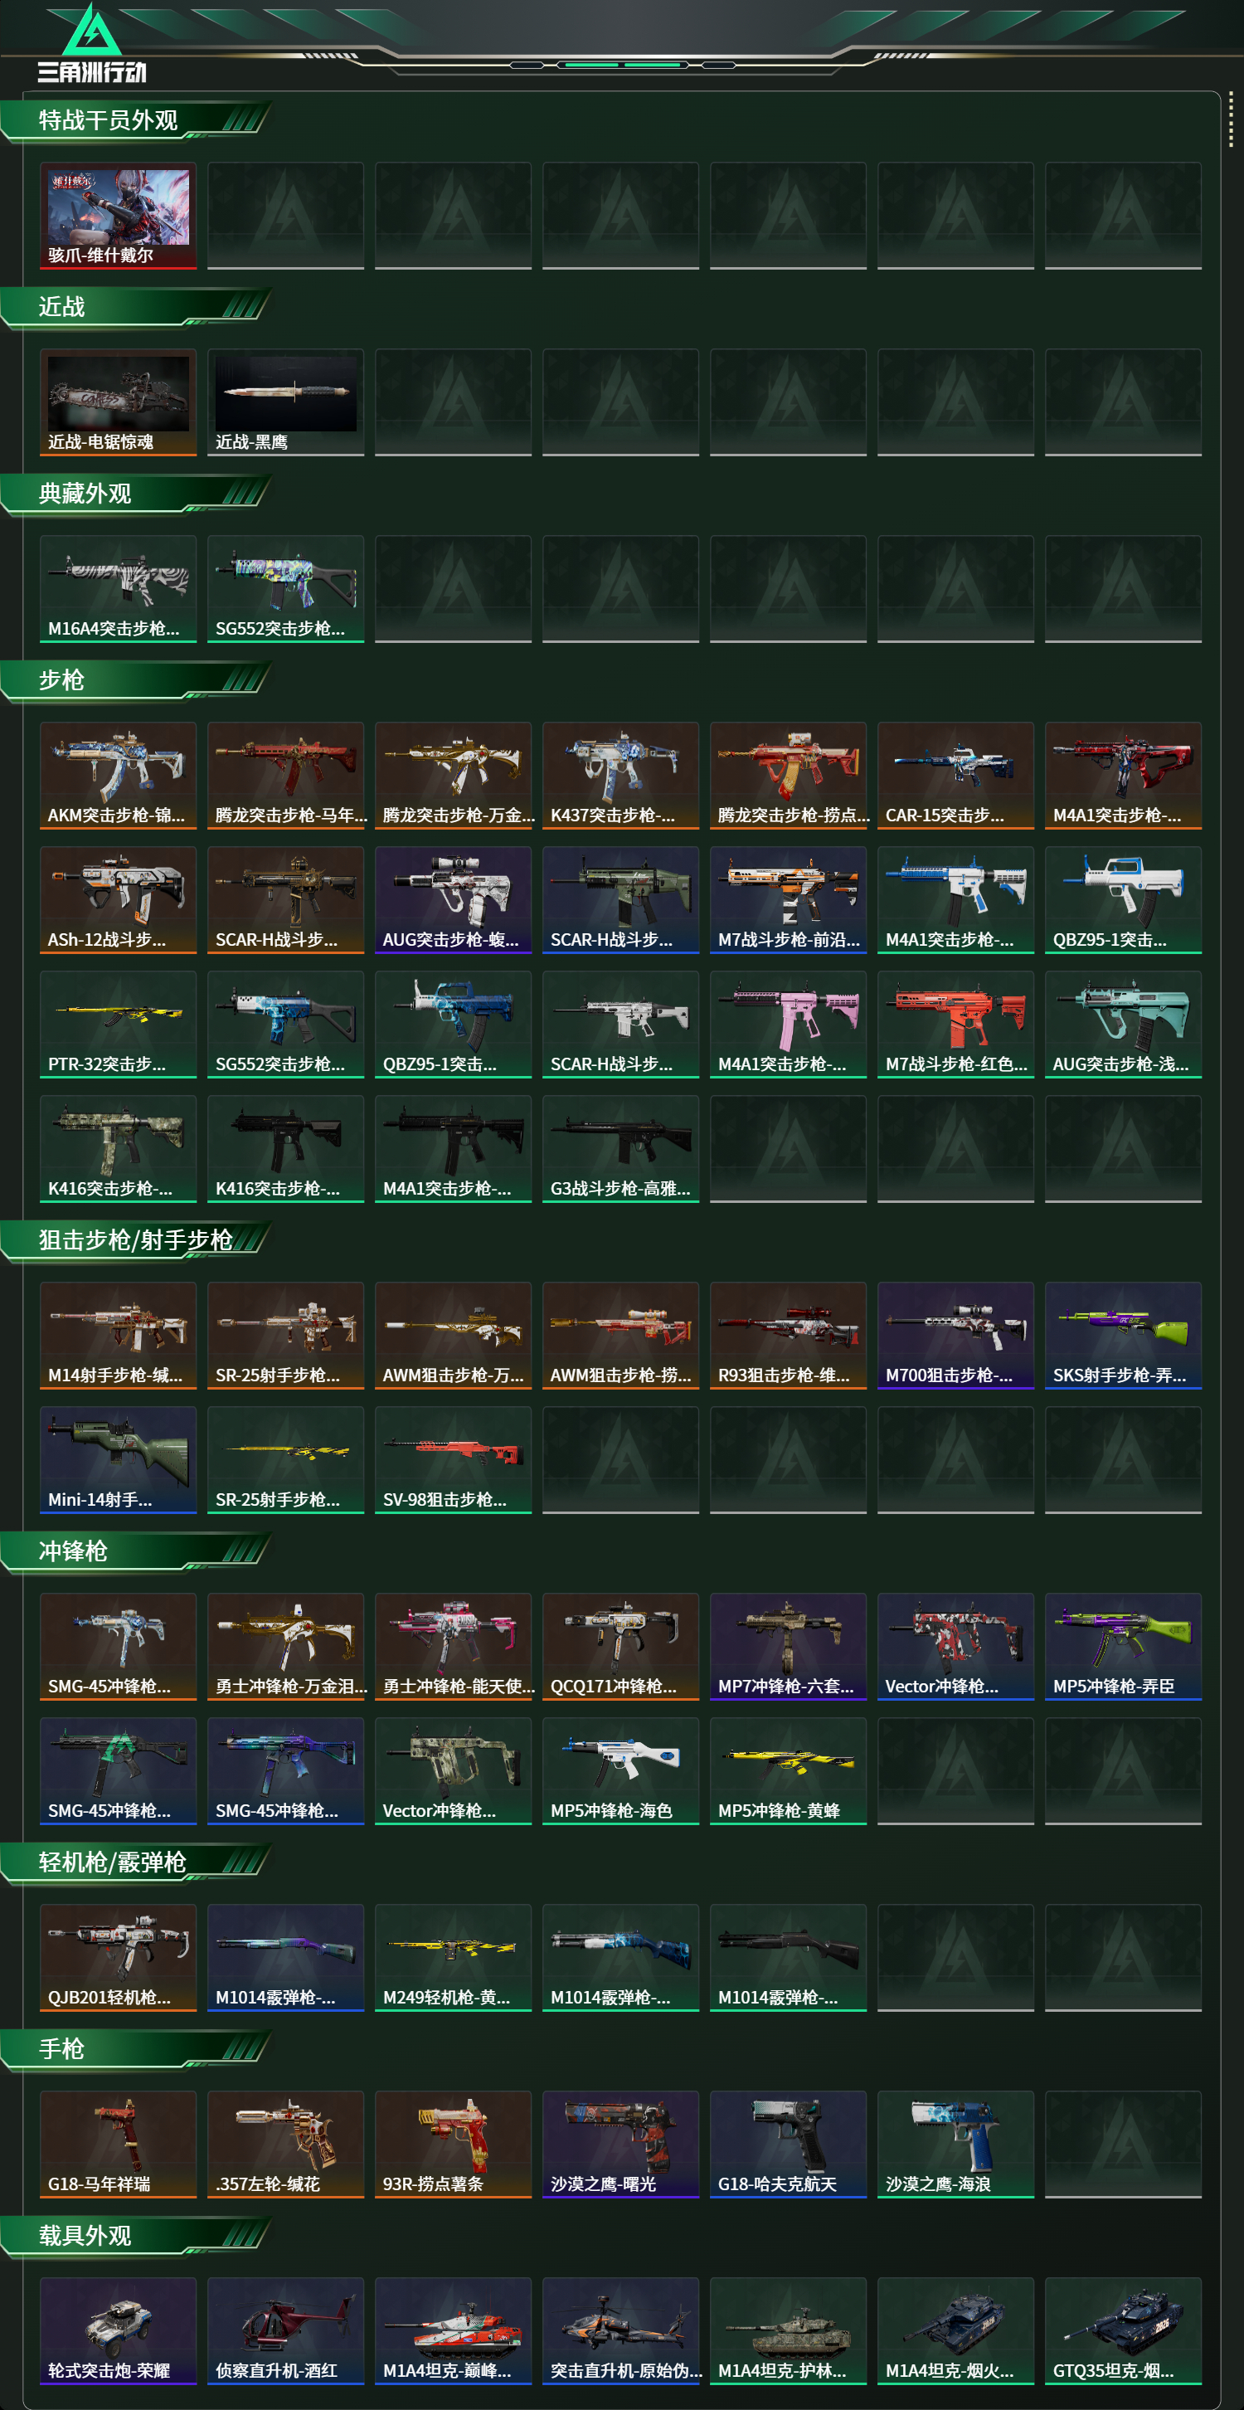Select the .357左轮-缄花 revolver
The image size is (1244, 2410).
[x=285, y=2145]
